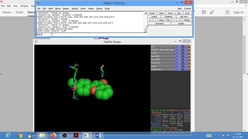Click the MClear button

pyautogui.click(x=187, y=20)
